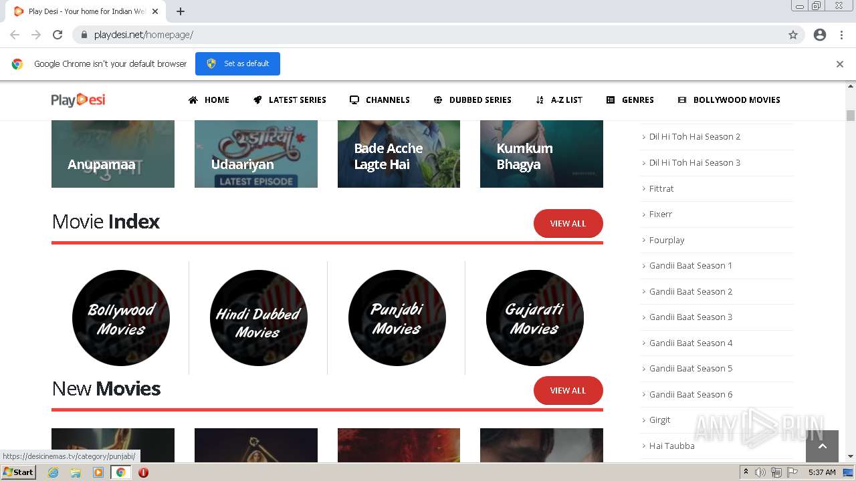Image resolution: width=856 pixels, height=481 pixels.
Task: Close the Play Desi tab
Action: click(x=155, y=11)
